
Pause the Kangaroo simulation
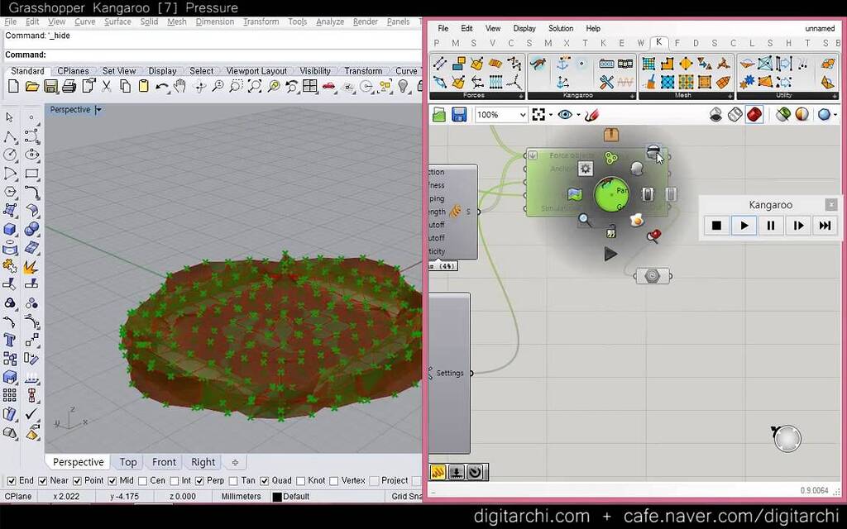click(771, 225)
